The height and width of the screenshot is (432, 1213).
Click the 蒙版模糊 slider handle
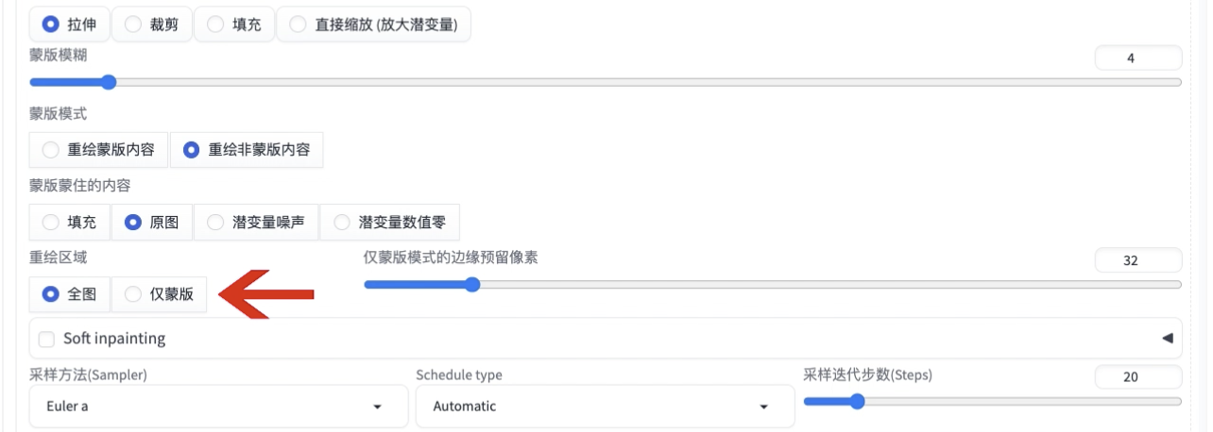[108, 82]
